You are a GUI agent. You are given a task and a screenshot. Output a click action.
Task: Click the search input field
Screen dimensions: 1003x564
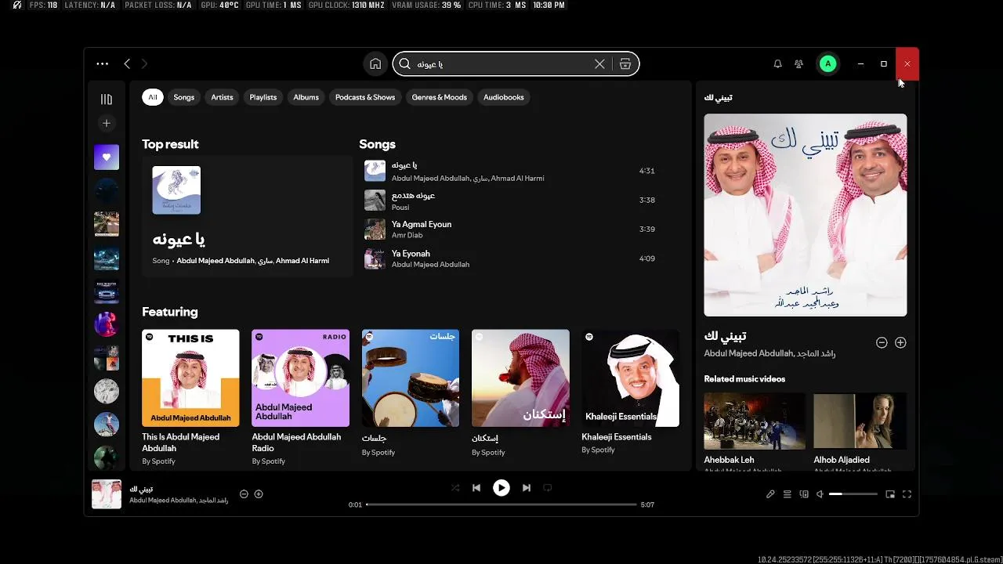(501, 64)
